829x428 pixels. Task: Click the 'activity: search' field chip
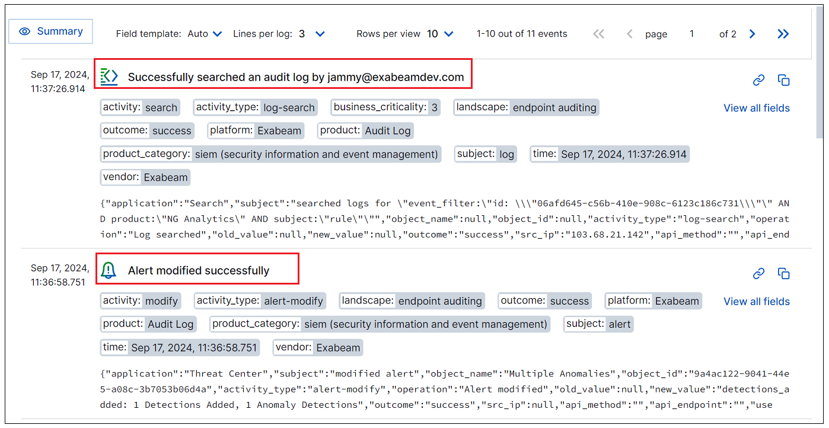click(140, 107)
